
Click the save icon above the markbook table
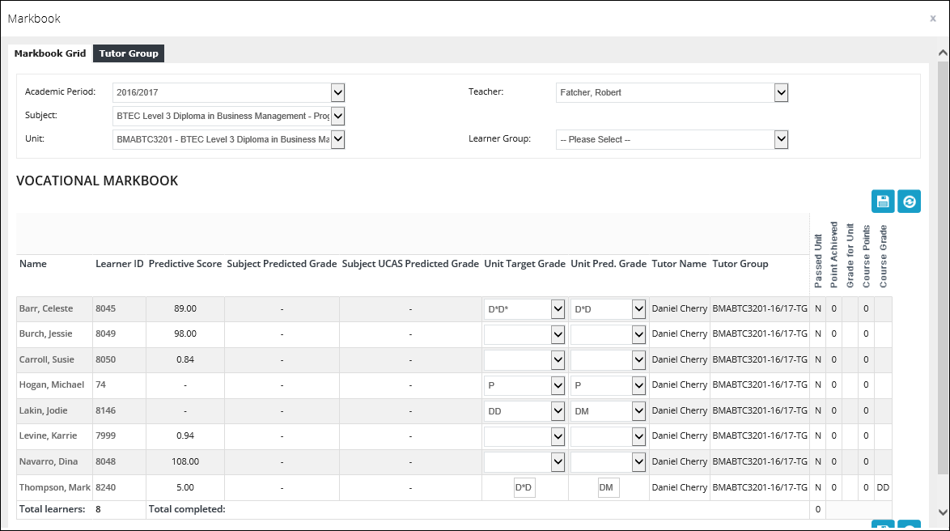pyautogui.click(x=883, y=202)
